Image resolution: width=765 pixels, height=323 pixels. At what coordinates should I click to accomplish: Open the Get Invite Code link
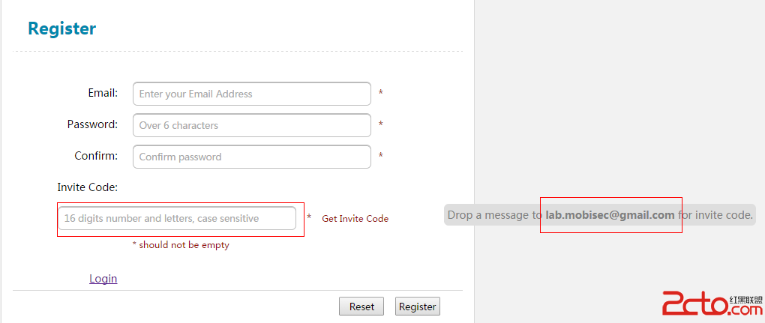point(355,218)
